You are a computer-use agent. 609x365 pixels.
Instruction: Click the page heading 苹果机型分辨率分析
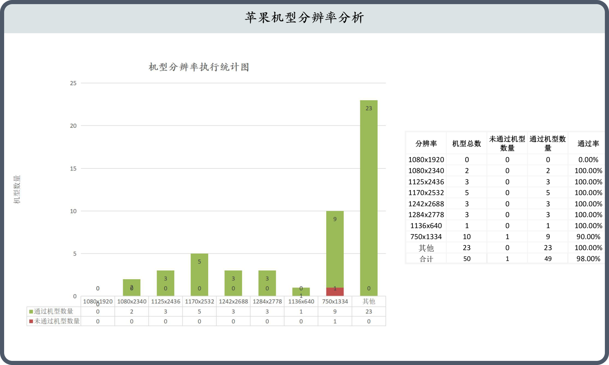[x=304, y=18]
